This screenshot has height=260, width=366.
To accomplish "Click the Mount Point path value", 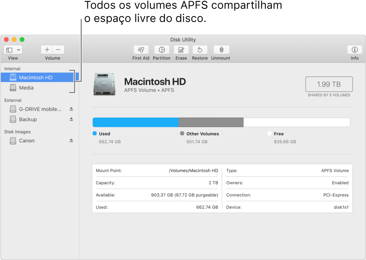I will pyautogui.click(x=192, y=170).
